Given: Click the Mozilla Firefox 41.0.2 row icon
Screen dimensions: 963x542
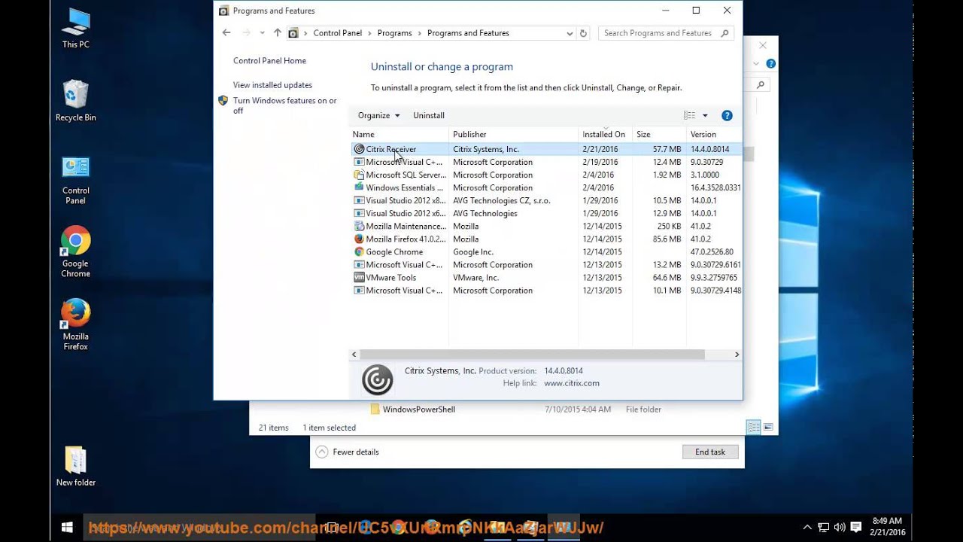Looking at the screenshot, I should pyautogui.click(x=359, y=239).
